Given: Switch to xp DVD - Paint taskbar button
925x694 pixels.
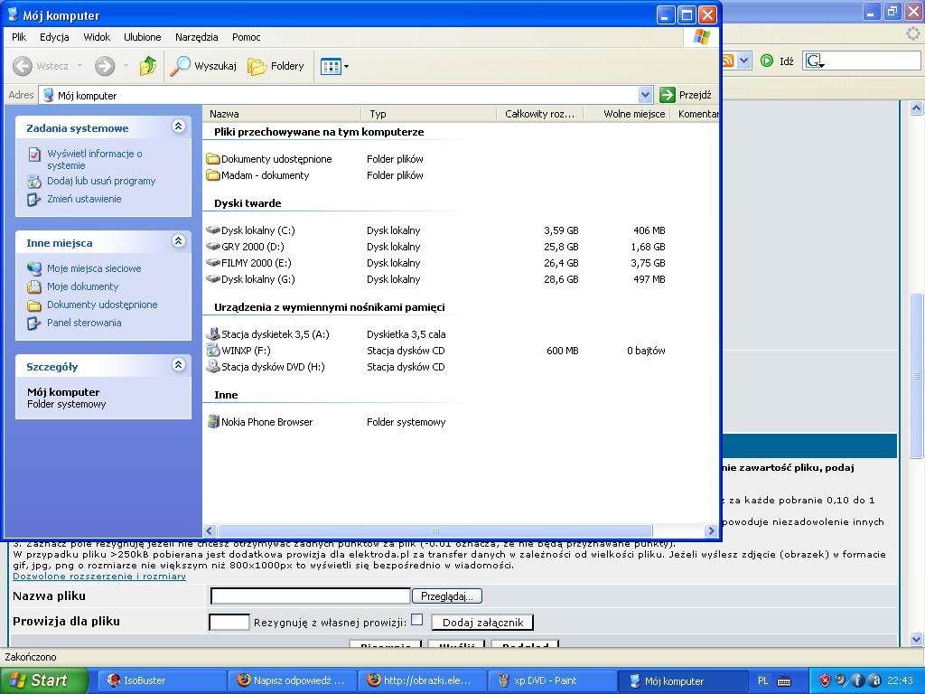Looking at the screenshot, I should pos(552,680).
